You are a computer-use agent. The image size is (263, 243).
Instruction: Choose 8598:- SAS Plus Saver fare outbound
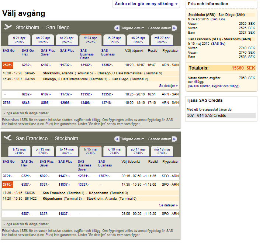(46, 103)
